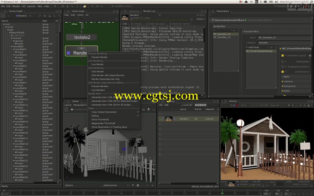Image resolution: width=314 pixels, height=196 pixels.
Task: Click the Render2 thumbnail in Render Log
Action: [125, 17]
